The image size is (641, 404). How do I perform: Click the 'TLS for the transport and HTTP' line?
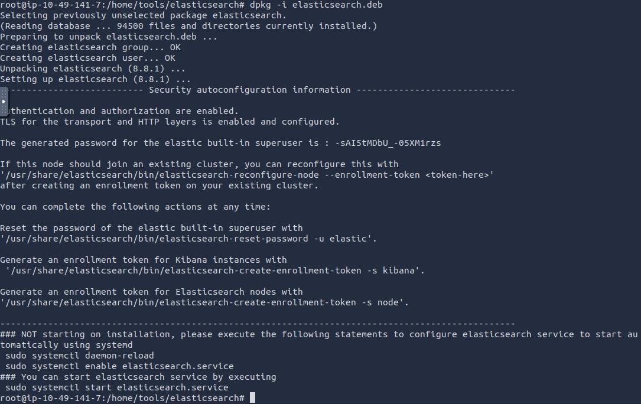click(170, 122)
